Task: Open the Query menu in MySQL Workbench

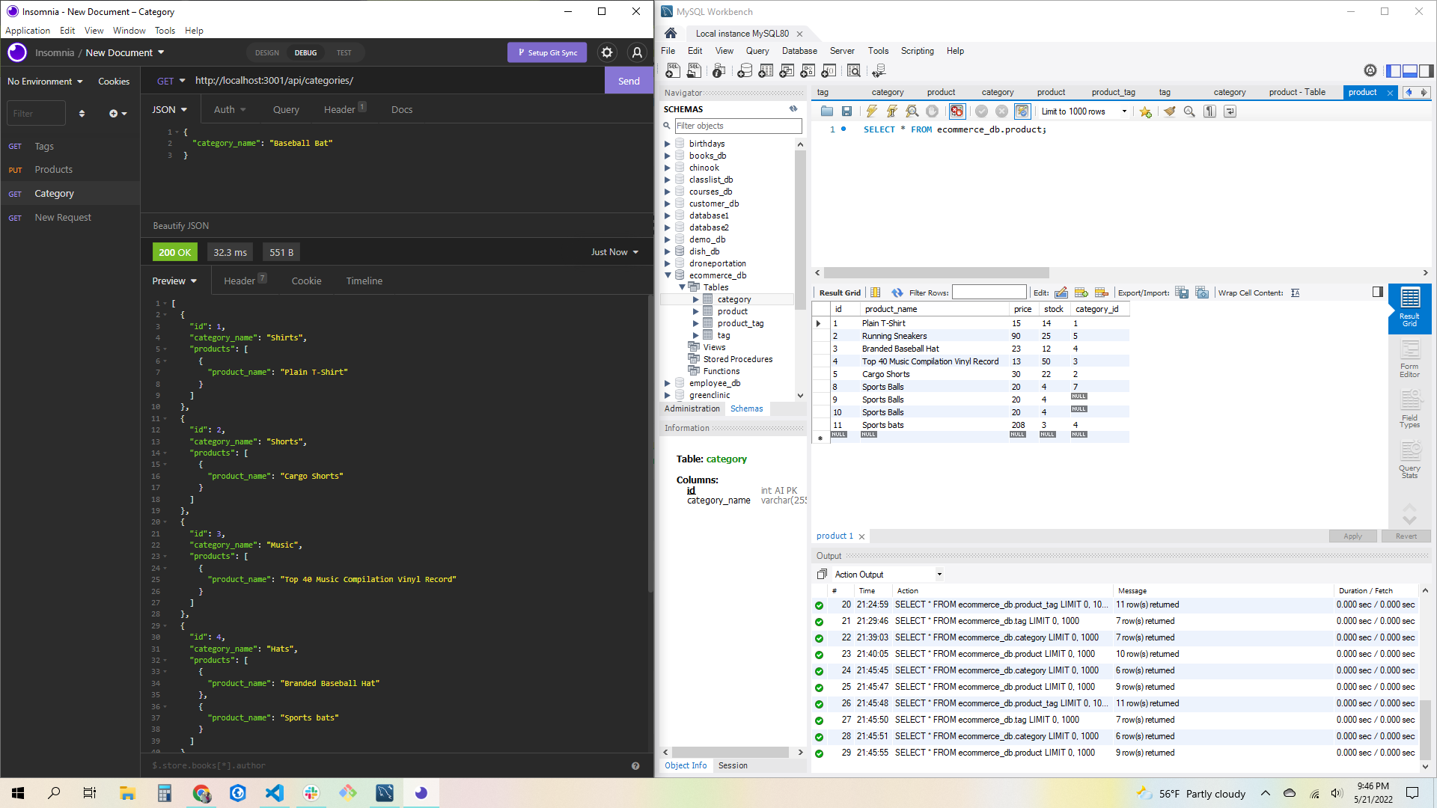Action: pos(757,50)
